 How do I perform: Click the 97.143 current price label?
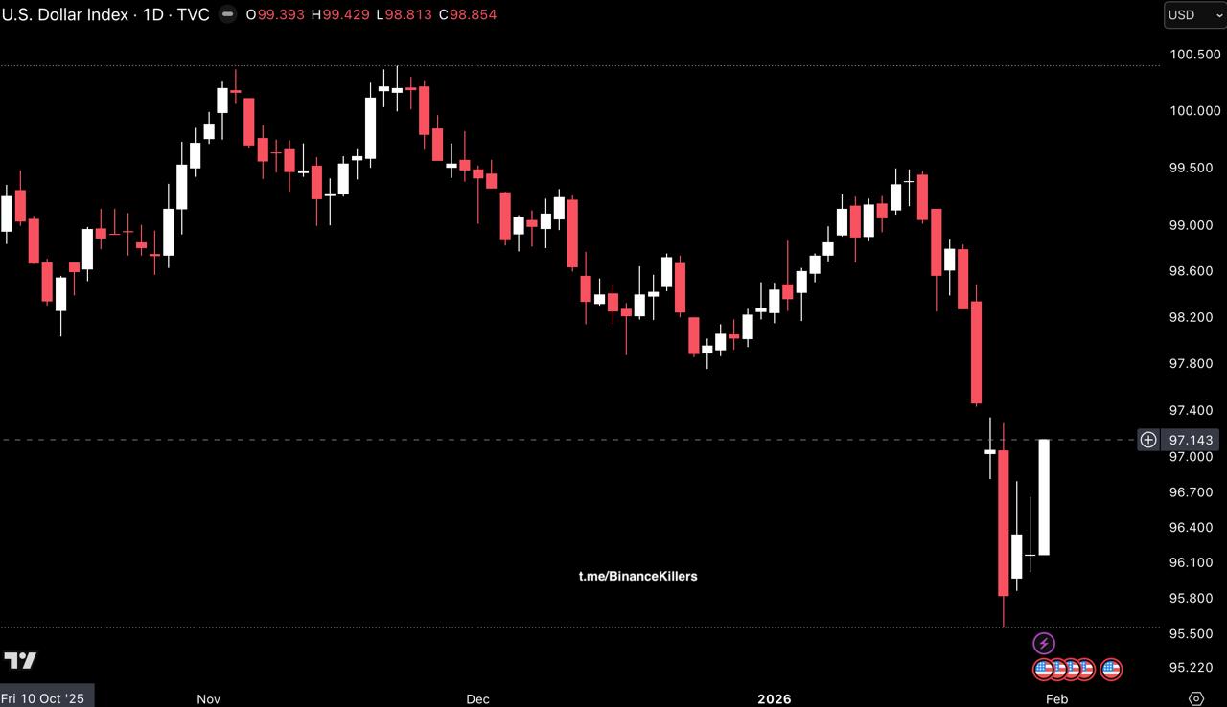[1192, 440]
